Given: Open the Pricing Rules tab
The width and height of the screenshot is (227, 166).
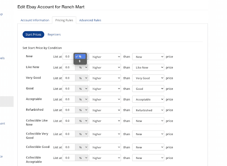Looking at the screenshot, I should click(64, 20).
